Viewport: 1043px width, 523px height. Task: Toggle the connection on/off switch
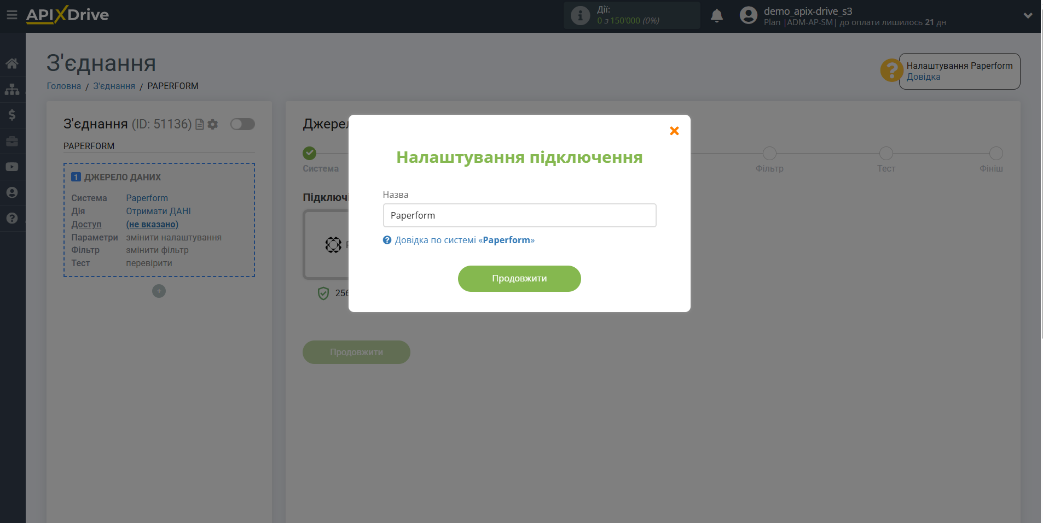[x=242, y=124]
